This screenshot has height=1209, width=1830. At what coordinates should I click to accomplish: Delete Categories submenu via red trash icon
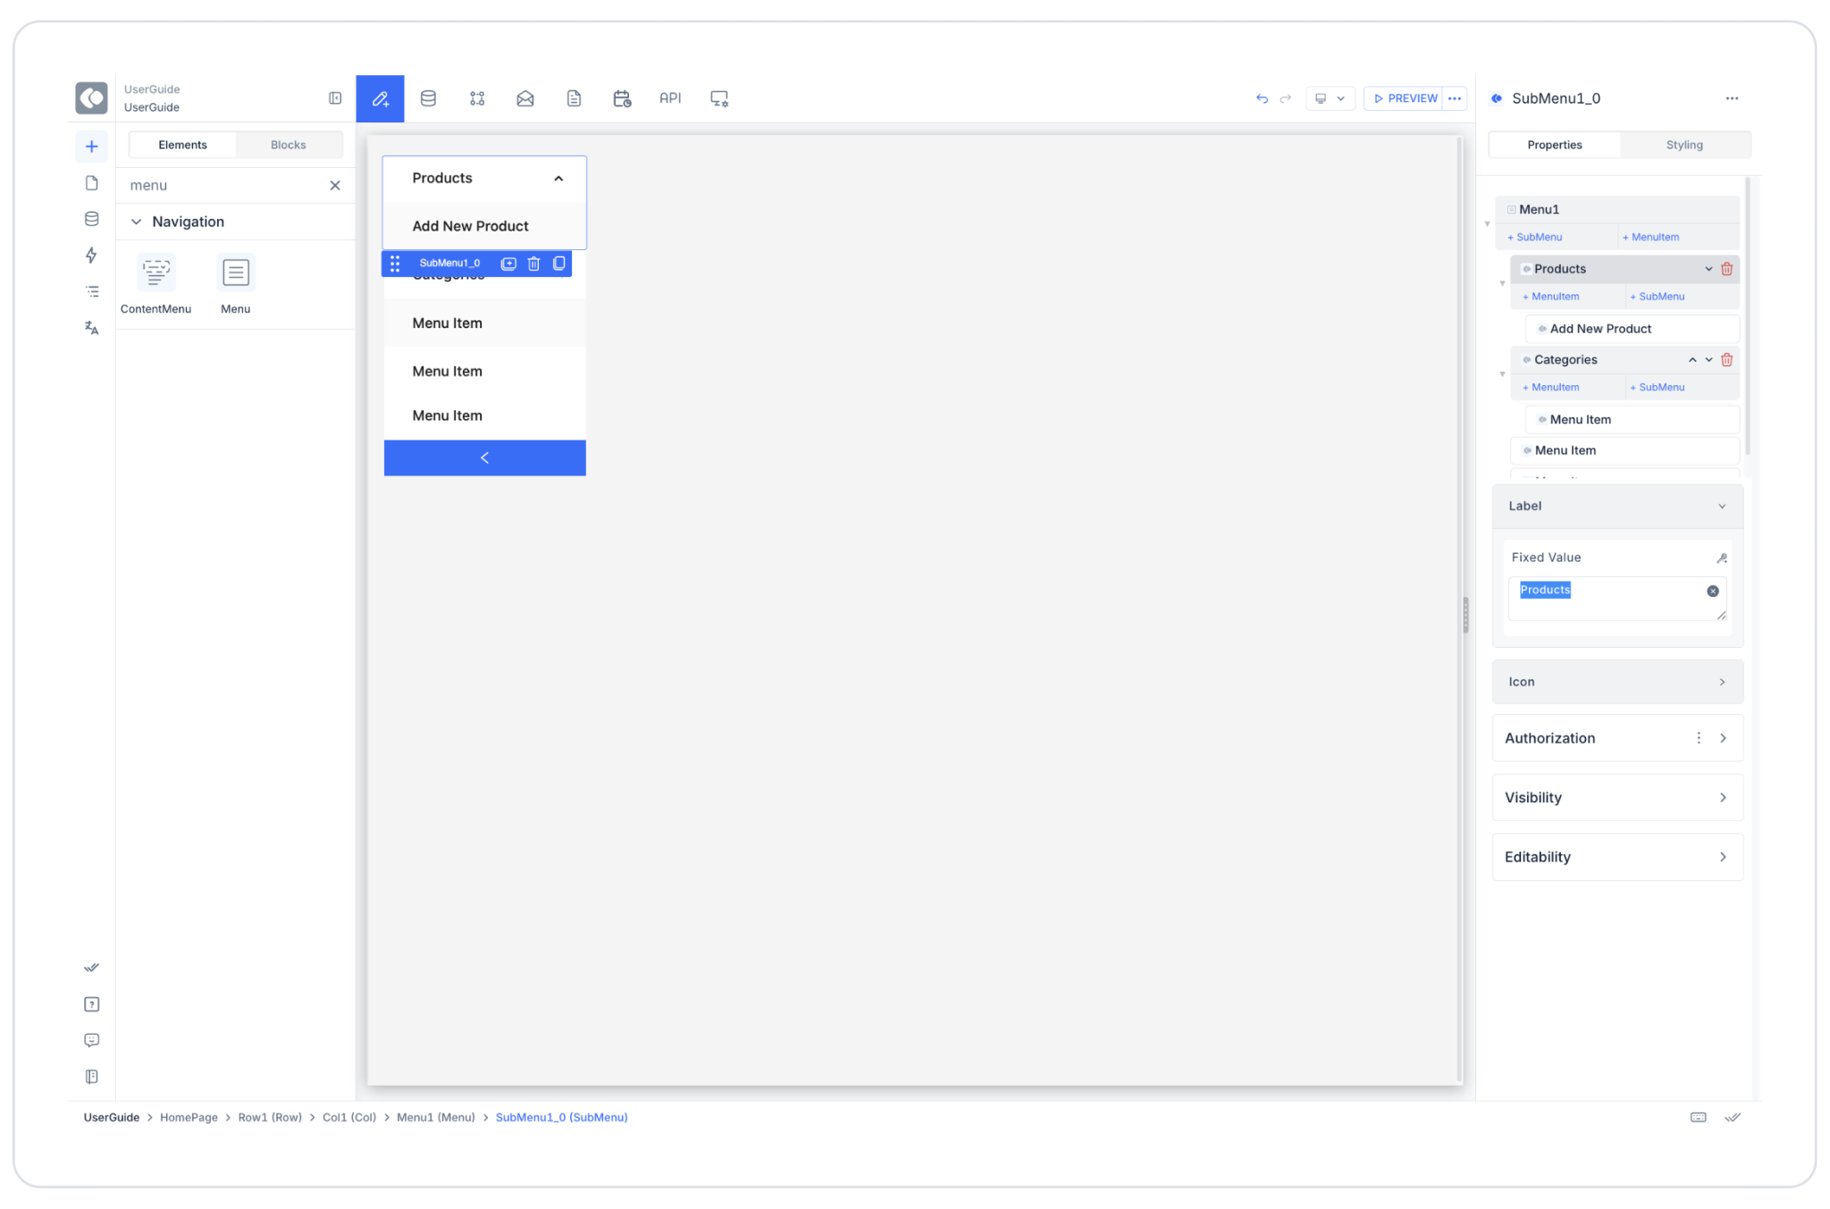coord(1726,359)
